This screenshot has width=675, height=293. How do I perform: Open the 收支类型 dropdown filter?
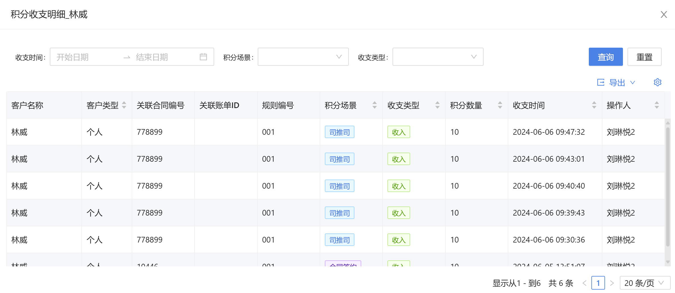click(437, 57)
